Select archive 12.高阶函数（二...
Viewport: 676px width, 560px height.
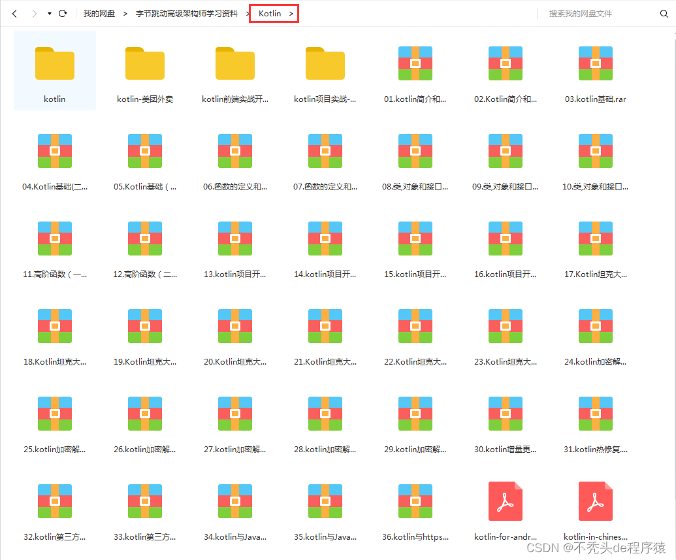click(x=145, y=239)
